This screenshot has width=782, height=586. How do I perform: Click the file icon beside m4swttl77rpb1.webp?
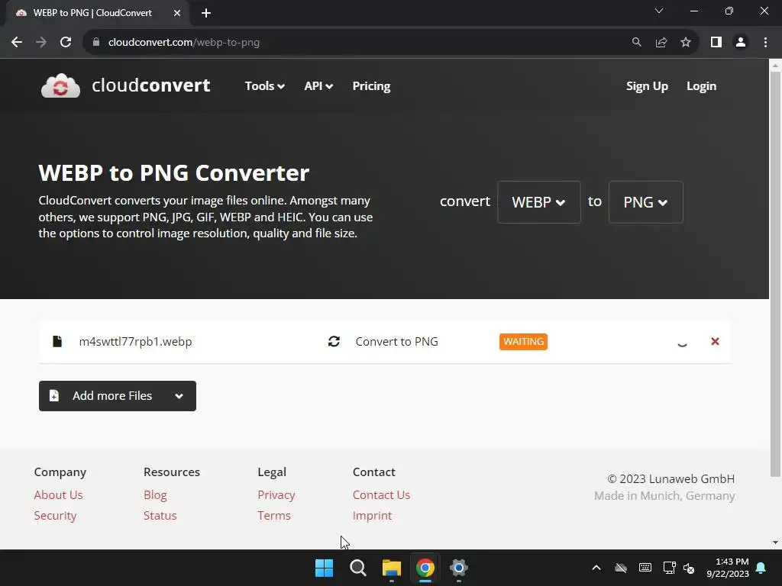pos(57,341)
